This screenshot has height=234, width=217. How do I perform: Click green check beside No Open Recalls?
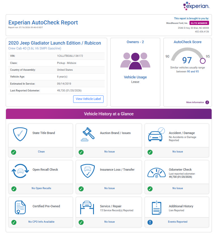point(14,189)
